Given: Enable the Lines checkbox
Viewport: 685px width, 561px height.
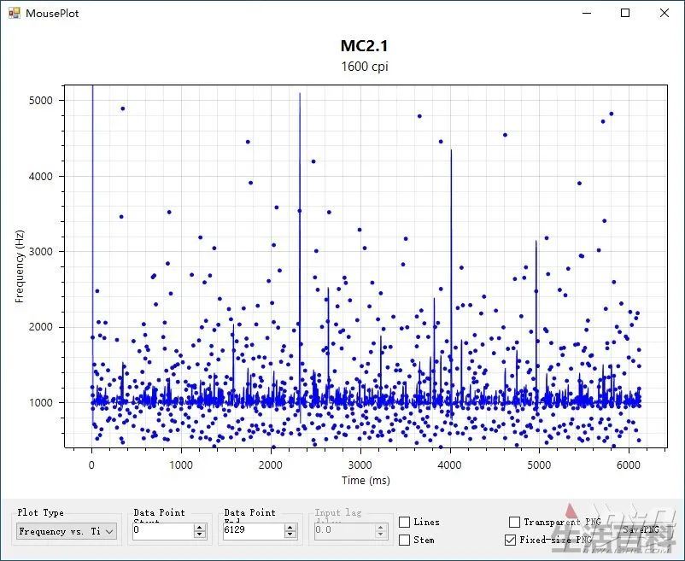Looking at the screenshot, I should 405,522.
